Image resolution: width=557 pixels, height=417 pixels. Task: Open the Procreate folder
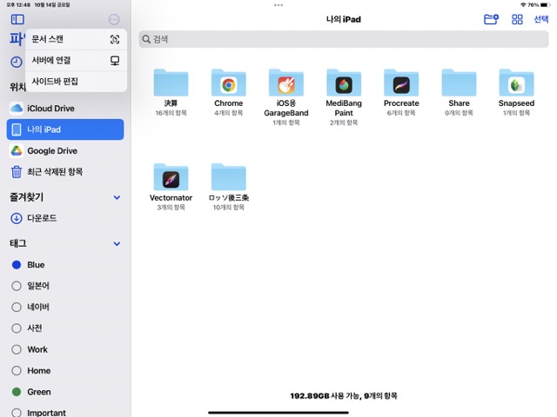point(401,92)
